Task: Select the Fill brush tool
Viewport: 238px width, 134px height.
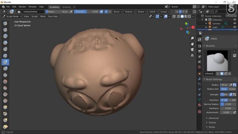Action: (x=5, y=94)
